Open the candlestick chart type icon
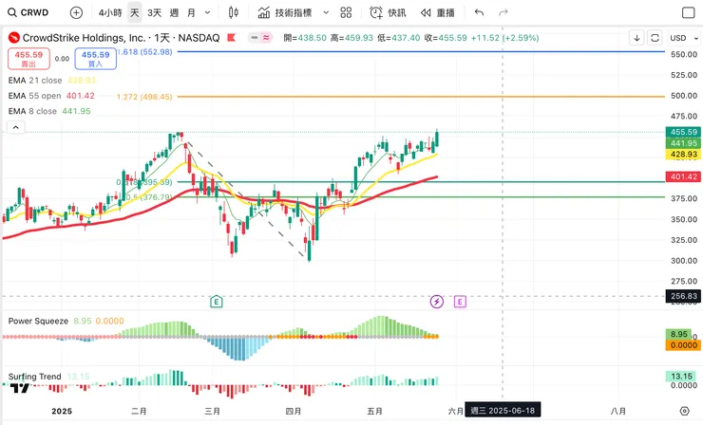 pyautogui.click(x=234, y=13)
